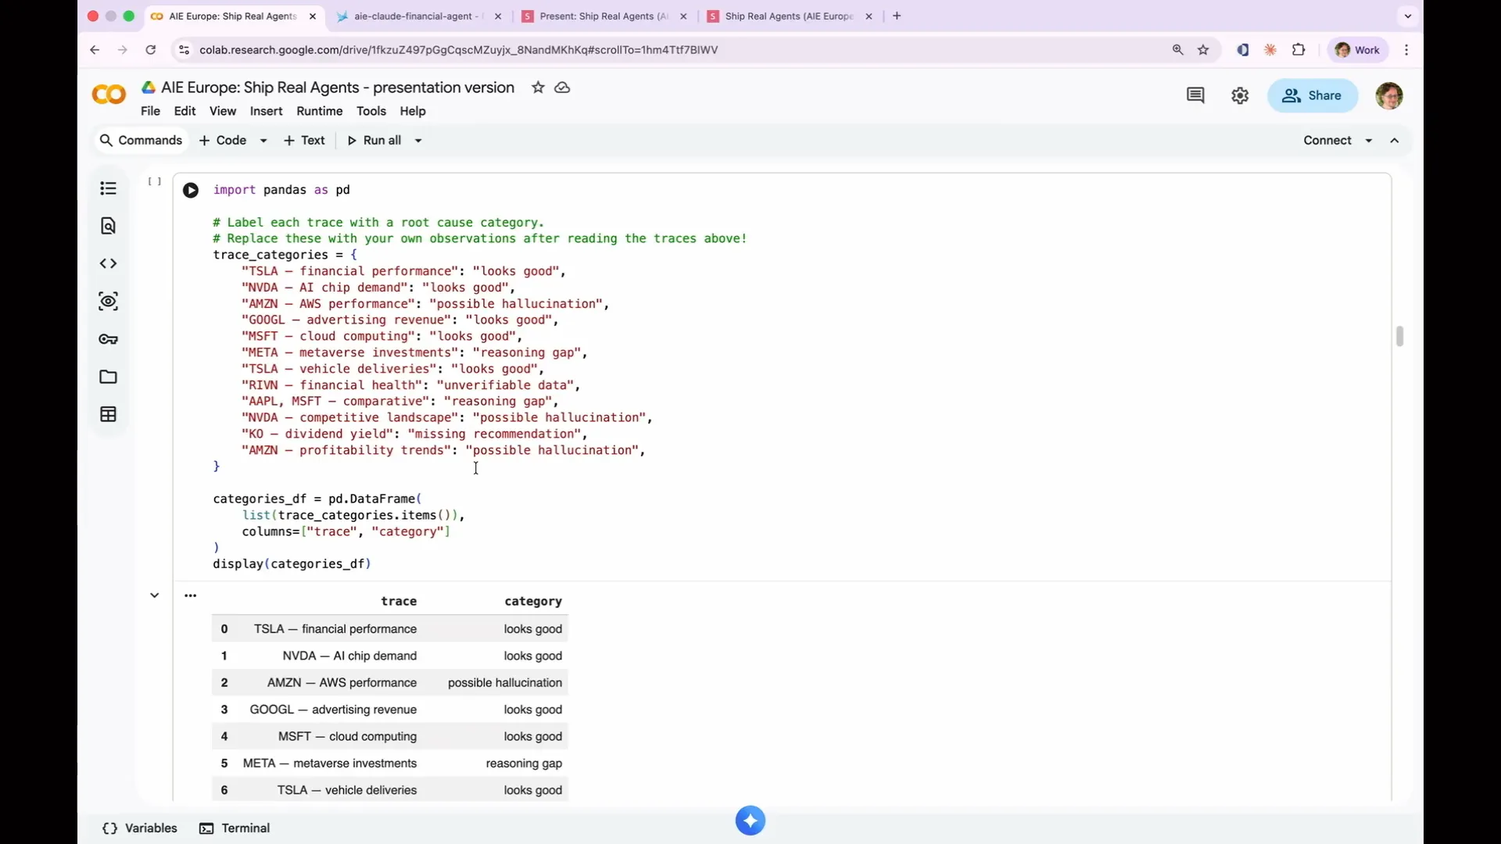Image resolution: width=1501 pixels, height=844 pixels.
Task: Click the orange starburst extension icon
Action: coord(1270,50)
